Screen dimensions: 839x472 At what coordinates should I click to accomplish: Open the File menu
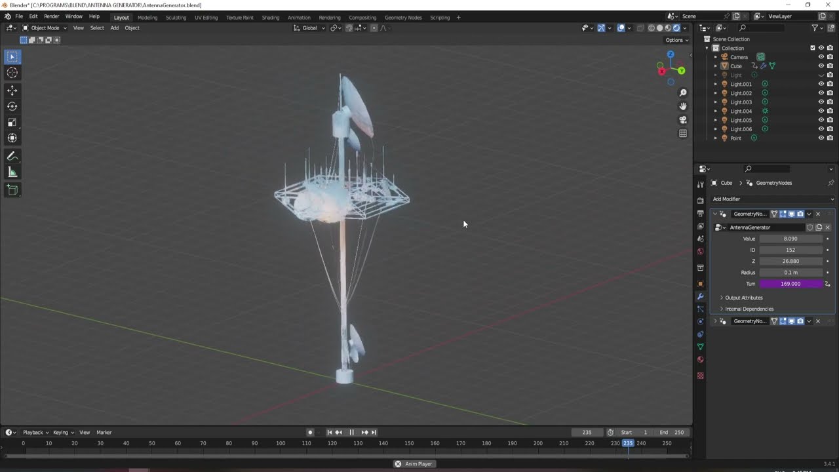19,16
